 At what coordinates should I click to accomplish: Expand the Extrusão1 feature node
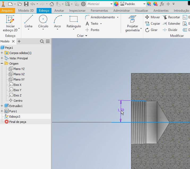[x=2, y=106]
